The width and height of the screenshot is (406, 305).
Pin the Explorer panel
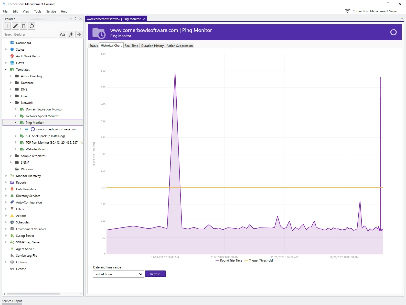coord(76,19)
